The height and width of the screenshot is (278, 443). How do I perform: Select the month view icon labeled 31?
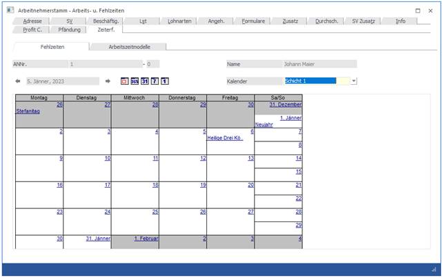point(144,81)
